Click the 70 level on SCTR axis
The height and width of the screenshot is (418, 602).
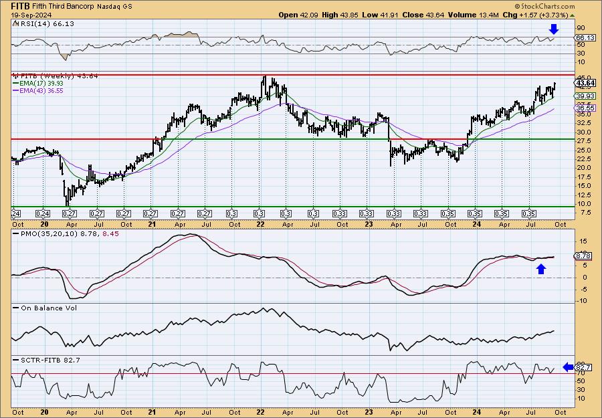tap(581, 373)
